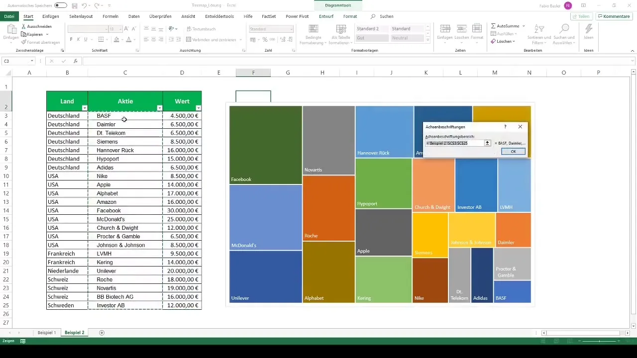Screen dimensions: 637x358
Task: Click the Zellen Löschen icon
Action: (x=461, y=28)
